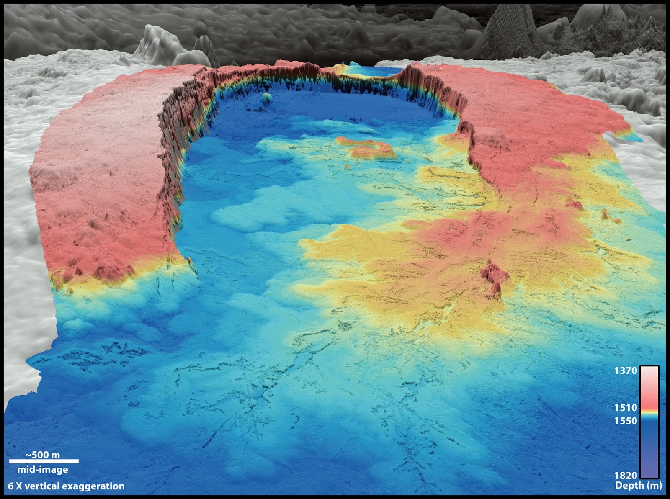The height and width of the screenshot is (499, 670).
Task: Click the ~500 m scale bar
Action: click(42, 454)
